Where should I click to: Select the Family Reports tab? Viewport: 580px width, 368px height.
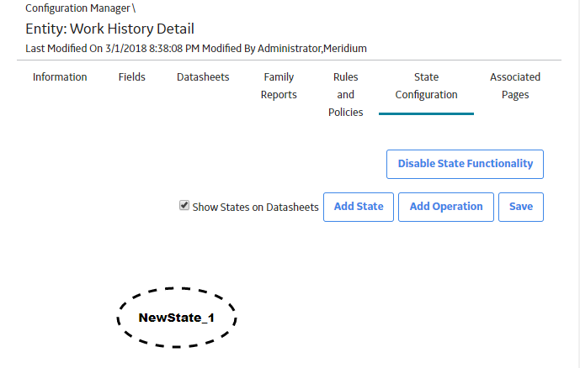tap(279, 86)
